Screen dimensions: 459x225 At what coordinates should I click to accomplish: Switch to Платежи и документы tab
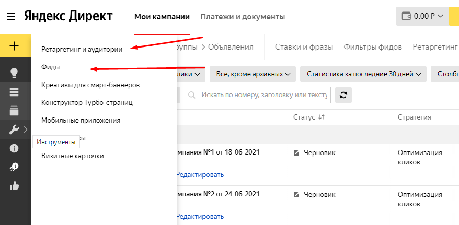[243, 17]
